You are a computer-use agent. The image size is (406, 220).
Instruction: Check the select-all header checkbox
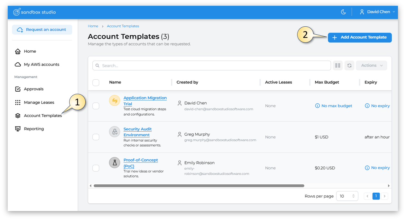pyautogui.click(x=96, y=83)
